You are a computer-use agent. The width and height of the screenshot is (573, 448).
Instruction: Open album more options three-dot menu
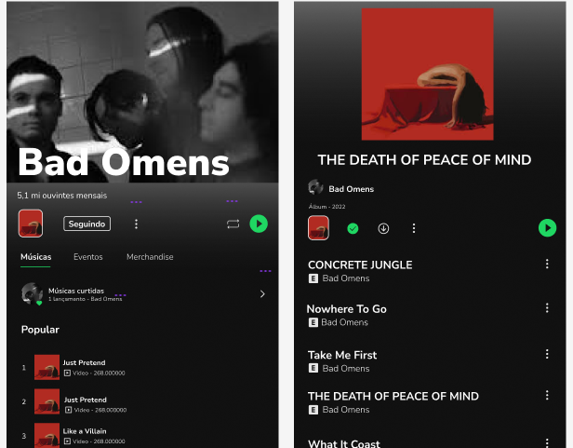[414, 228]
